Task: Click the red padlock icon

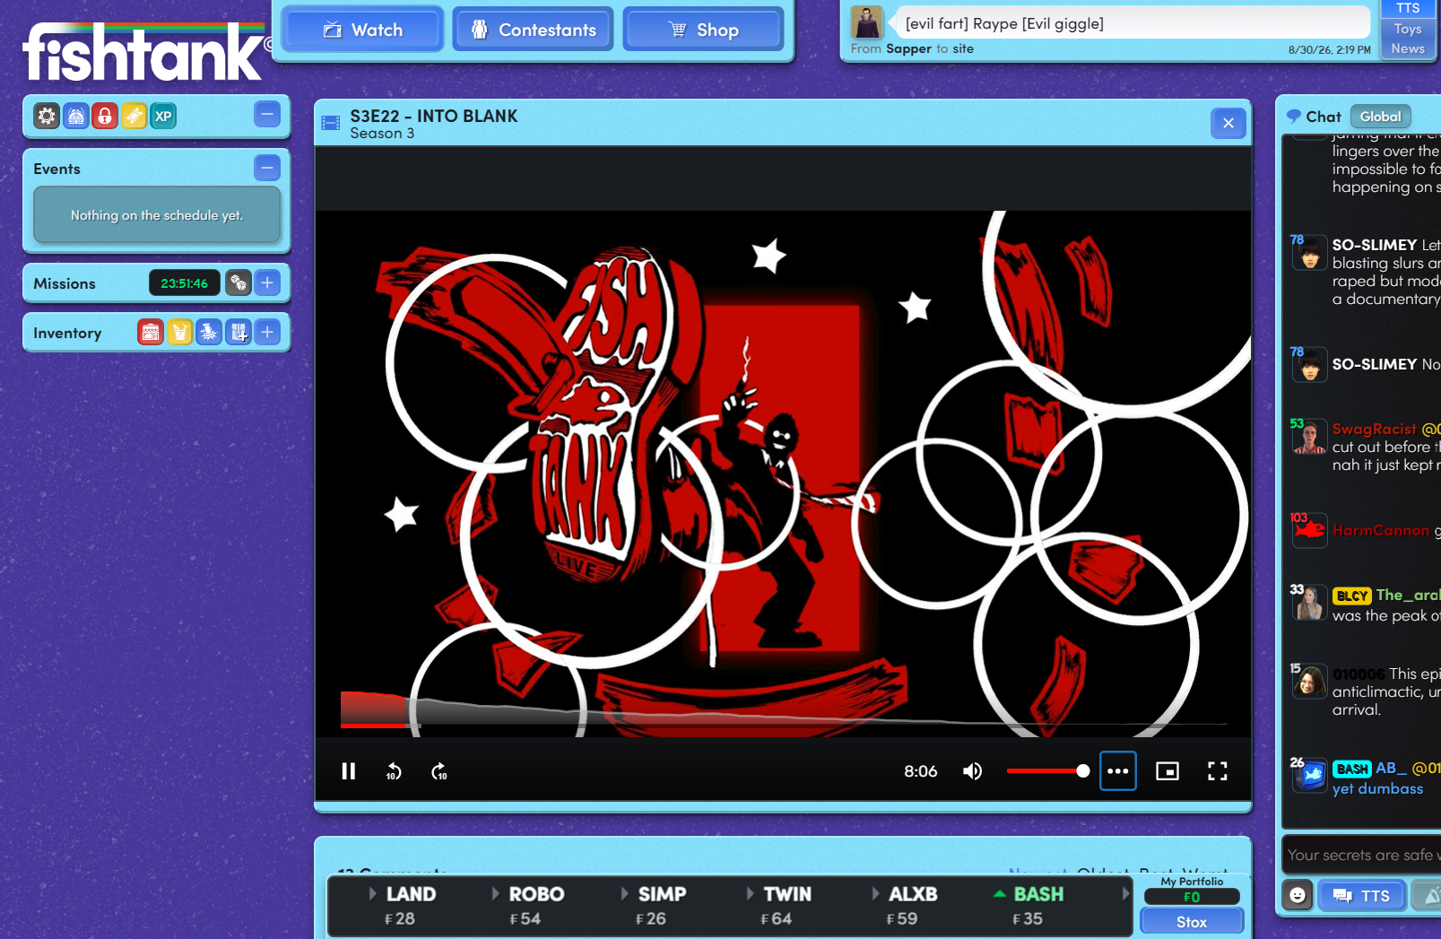Action: point(105,116)
